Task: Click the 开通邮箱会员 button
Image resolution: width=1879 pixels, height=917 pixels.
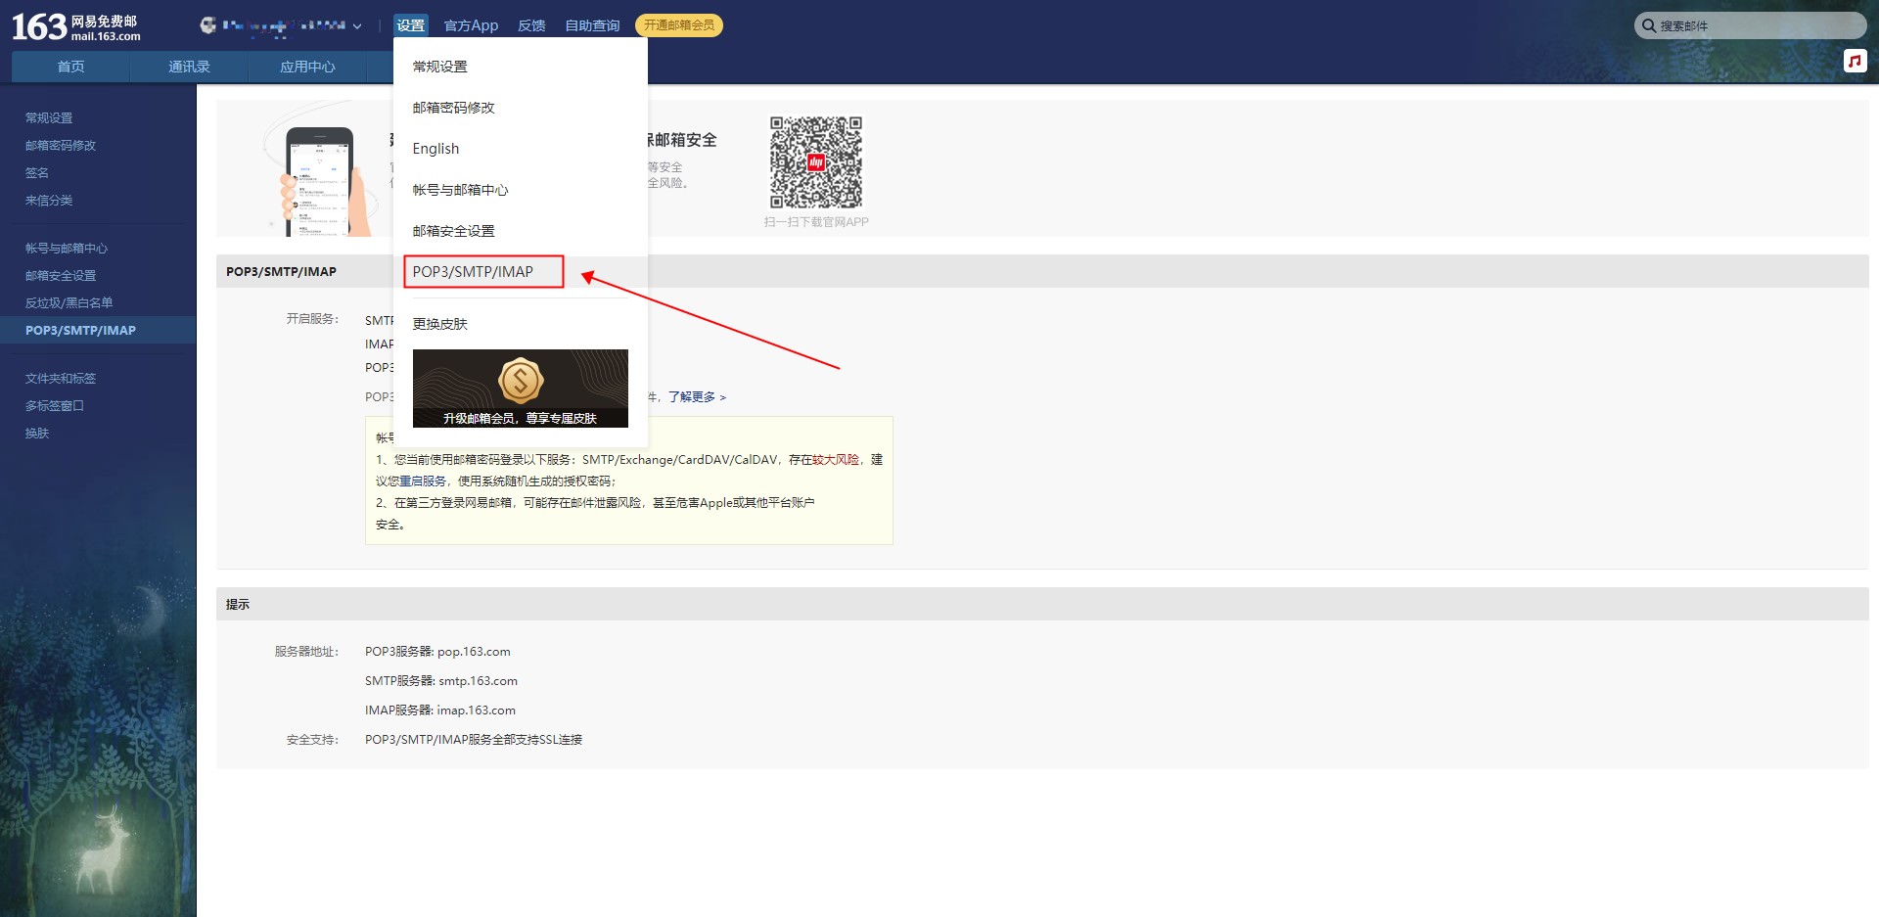Action: (x=679, y=25)
